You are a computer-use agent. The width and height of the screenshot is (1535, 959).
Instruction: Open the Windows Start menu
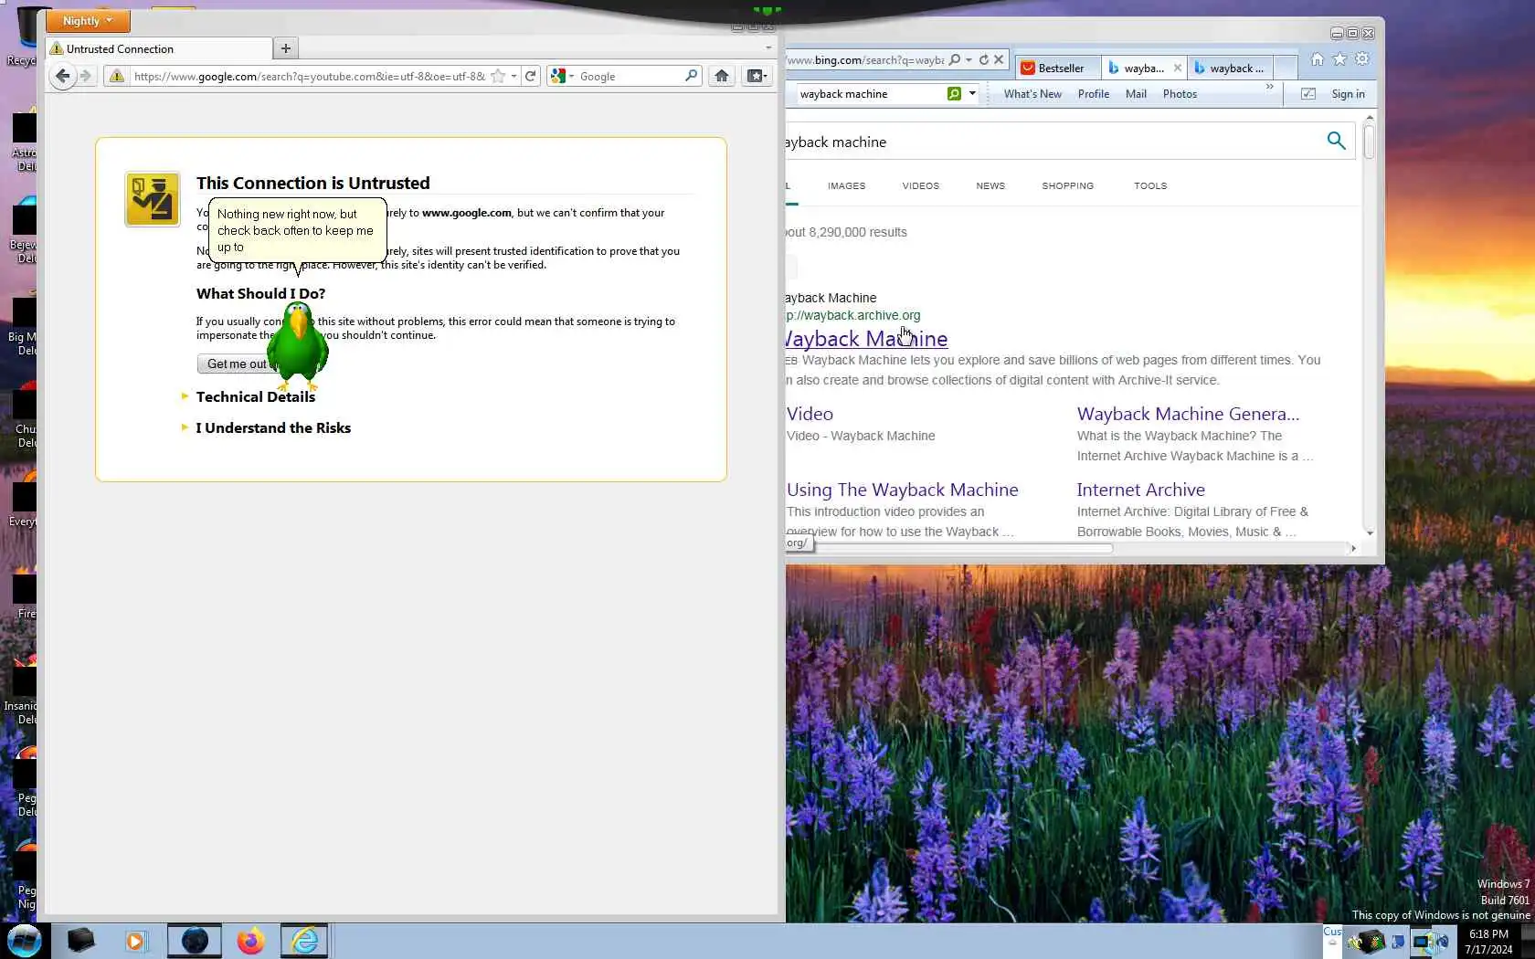click(25, 941)
